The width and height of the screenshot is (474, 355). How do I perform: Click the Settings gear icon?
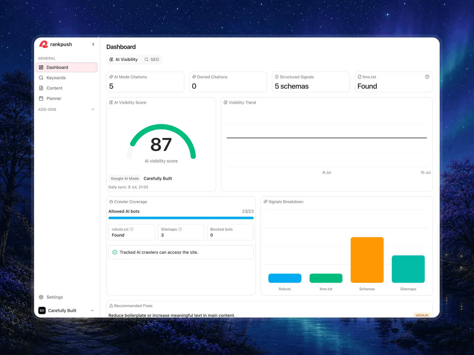pos(41,297)
